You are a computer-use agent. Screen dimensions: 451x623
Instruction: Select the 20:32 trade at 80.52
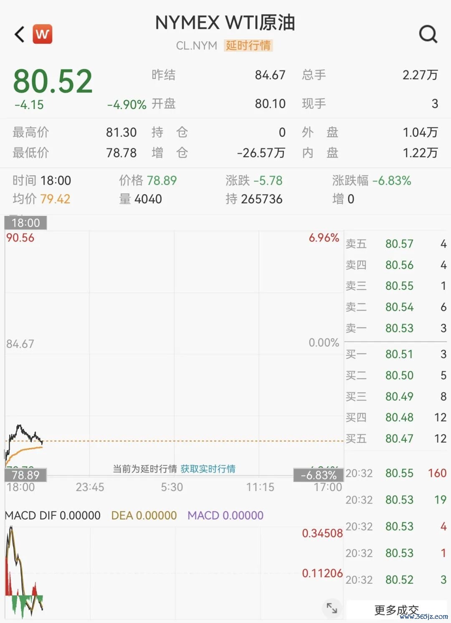pos(396,580)
